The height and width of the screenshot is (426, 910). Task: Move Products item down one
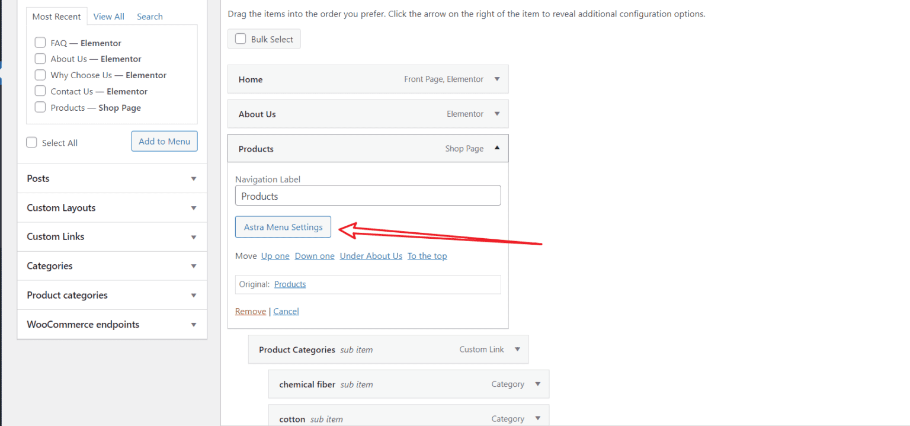click(x=315, y=256)
